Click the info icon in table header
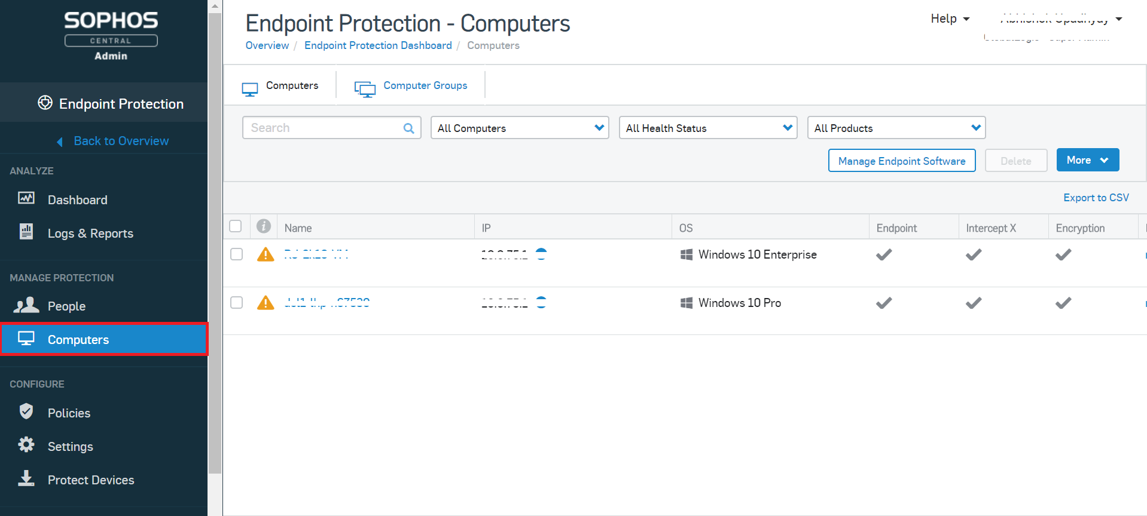 point(264,226)
